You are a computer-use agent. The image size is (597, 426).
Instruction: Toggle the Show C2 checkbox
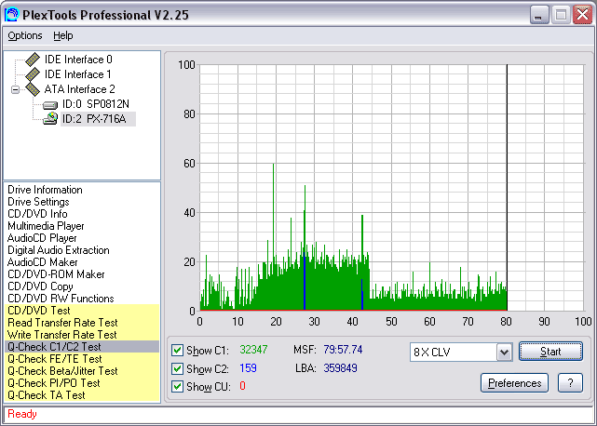[177, 368]
